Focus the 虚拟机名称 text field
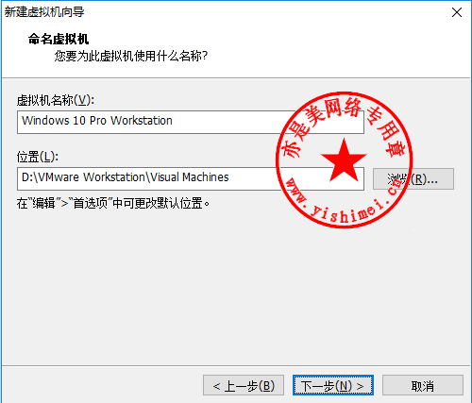 [x=191, y=122]
